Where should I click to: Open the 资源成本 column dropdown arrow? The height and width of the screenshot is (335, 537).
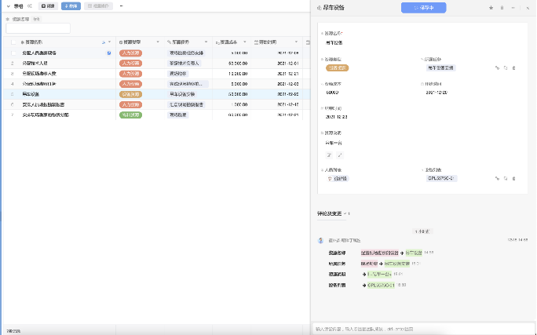(x=245, y=42)
